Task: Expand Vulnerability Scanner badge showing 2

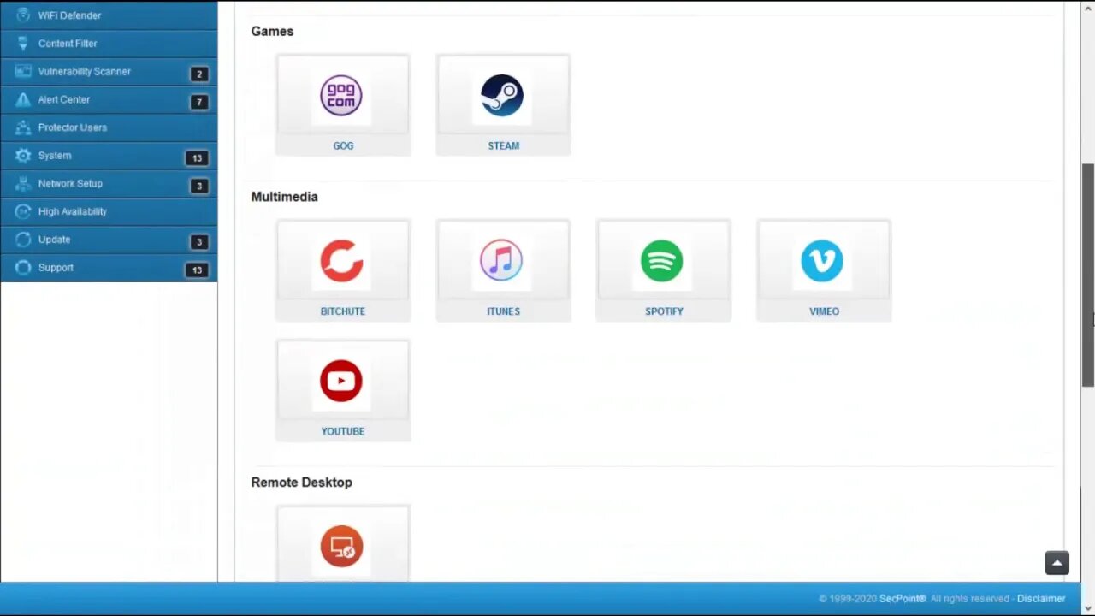Action: pyautogui.click(x=199, y=74)
